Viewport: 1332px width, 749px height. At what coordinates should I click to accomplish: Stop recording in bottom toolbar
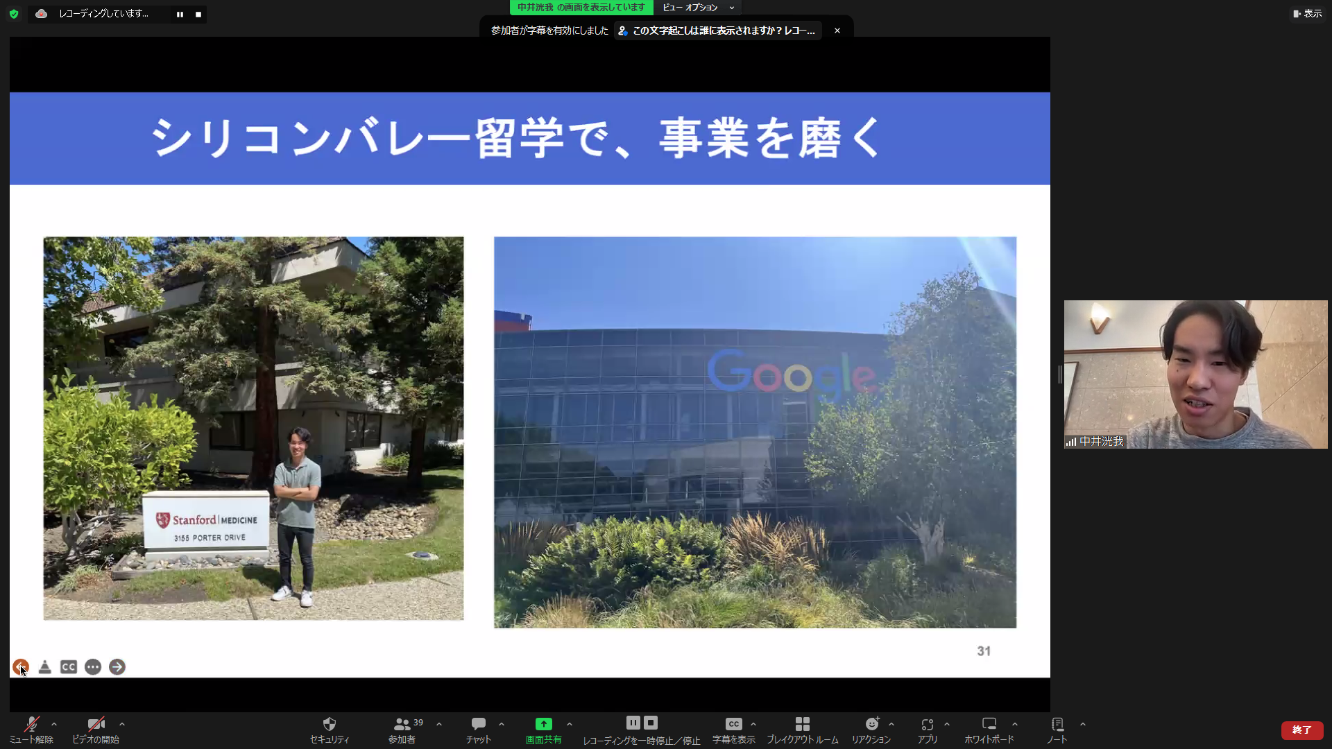pyautogui.click(x=651, y=723)
